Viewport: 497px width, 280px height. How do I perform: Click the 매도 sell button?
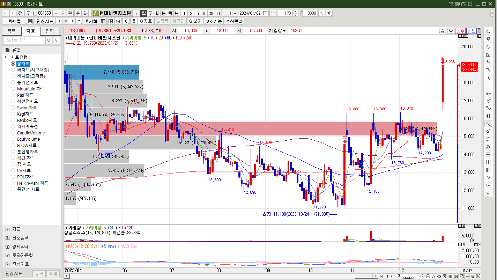pyautogui.click(x=472, y=31)
